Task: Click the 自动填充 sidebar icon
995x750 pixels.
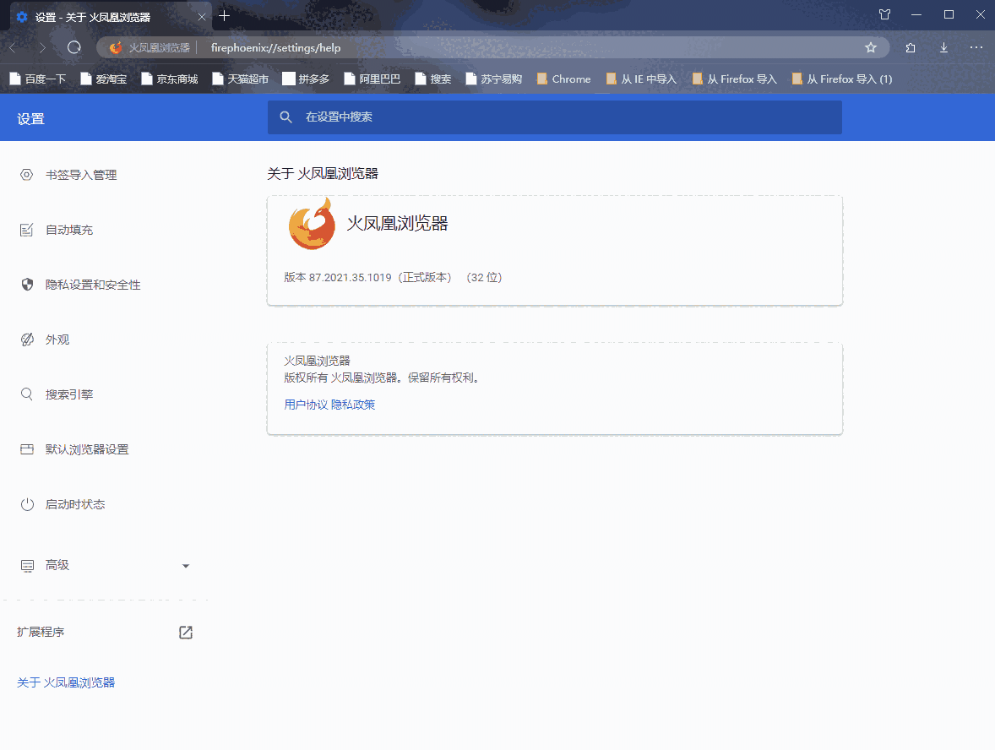Action: [x=26, y=230]
